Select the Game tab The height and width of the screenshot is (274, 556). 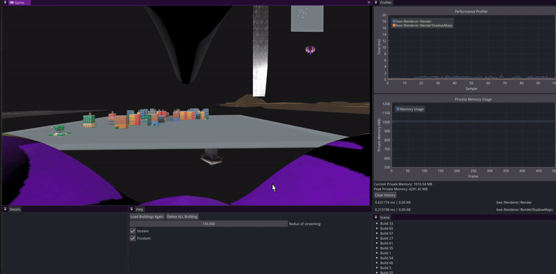19,3
